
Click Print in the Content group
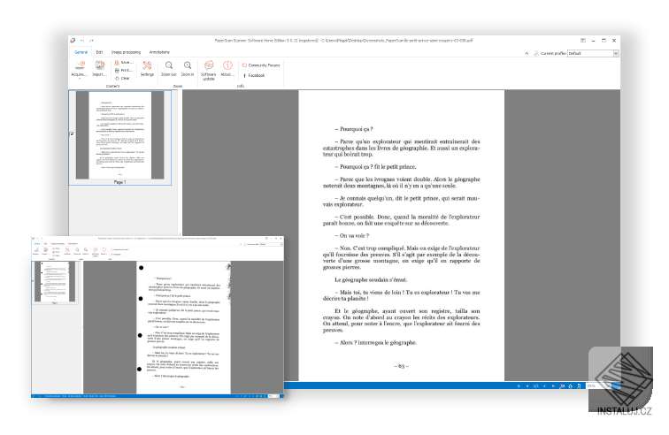pos(124,71)
